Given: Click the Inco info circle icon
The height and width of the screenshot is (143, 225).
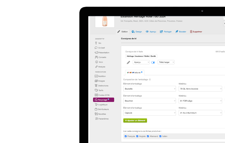Looking at the screenshot, I should tap(97, 62).
